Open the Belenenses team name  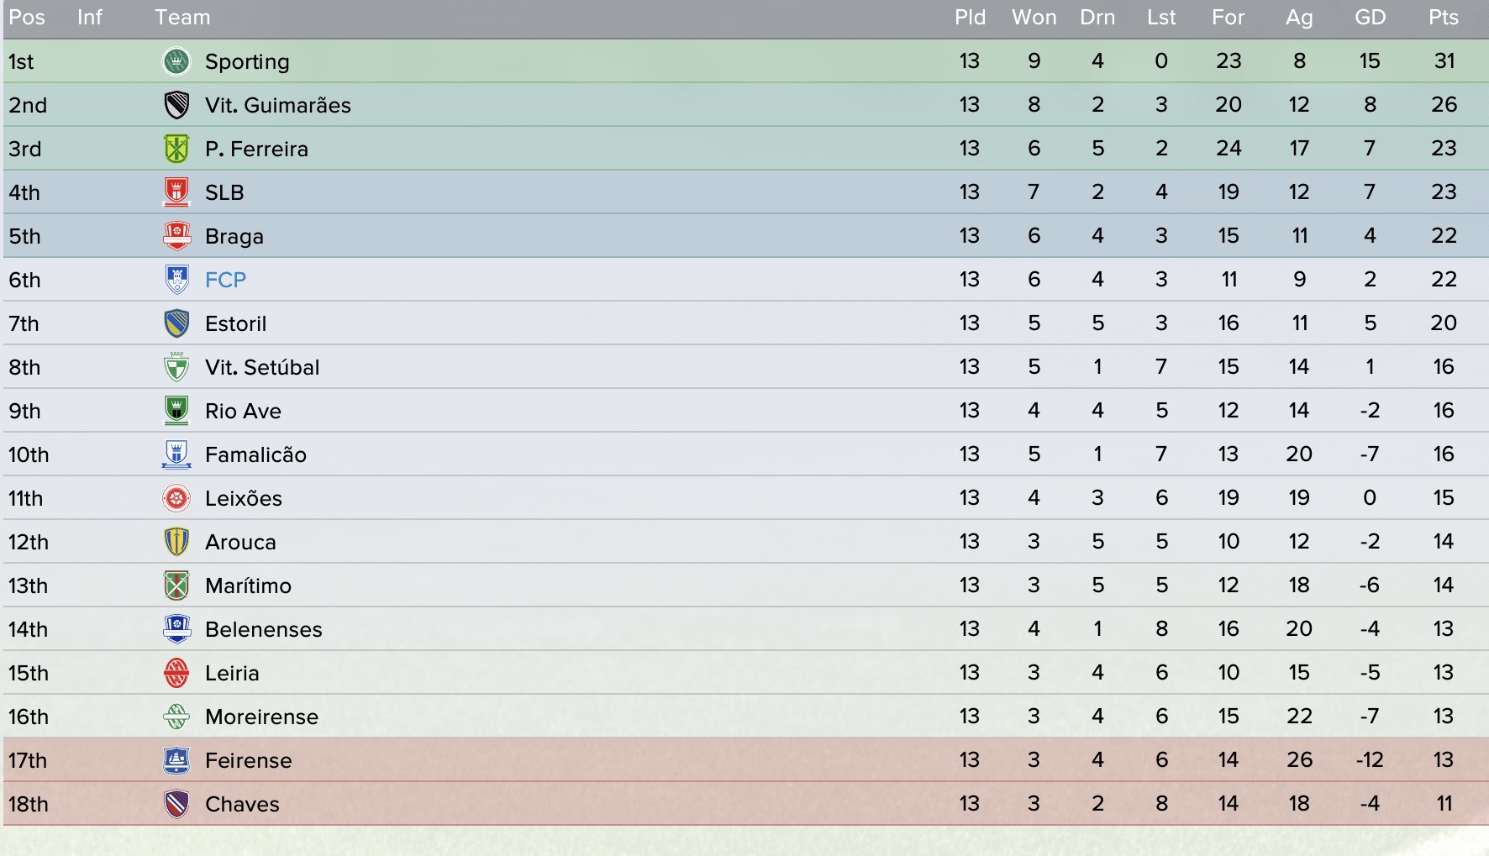[263, 629]
